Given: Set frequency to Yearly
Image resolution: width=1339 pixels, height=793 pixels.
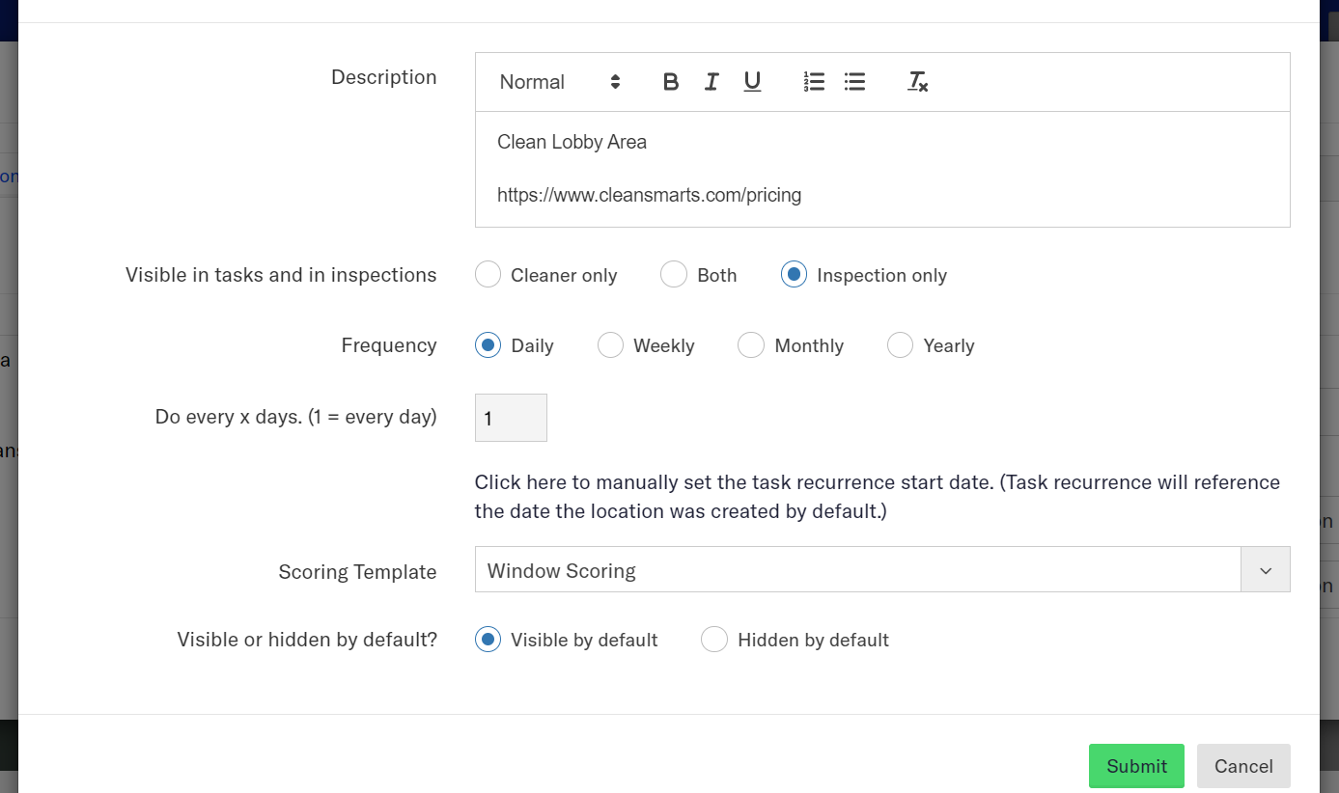Looking at the screenshot, I should [900, 345].
